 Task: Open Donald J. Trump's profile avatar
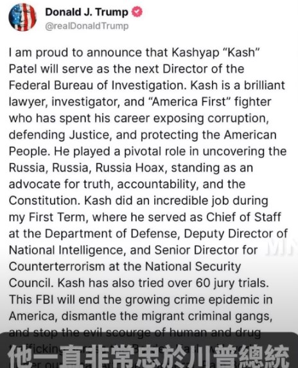click(22, 17)
